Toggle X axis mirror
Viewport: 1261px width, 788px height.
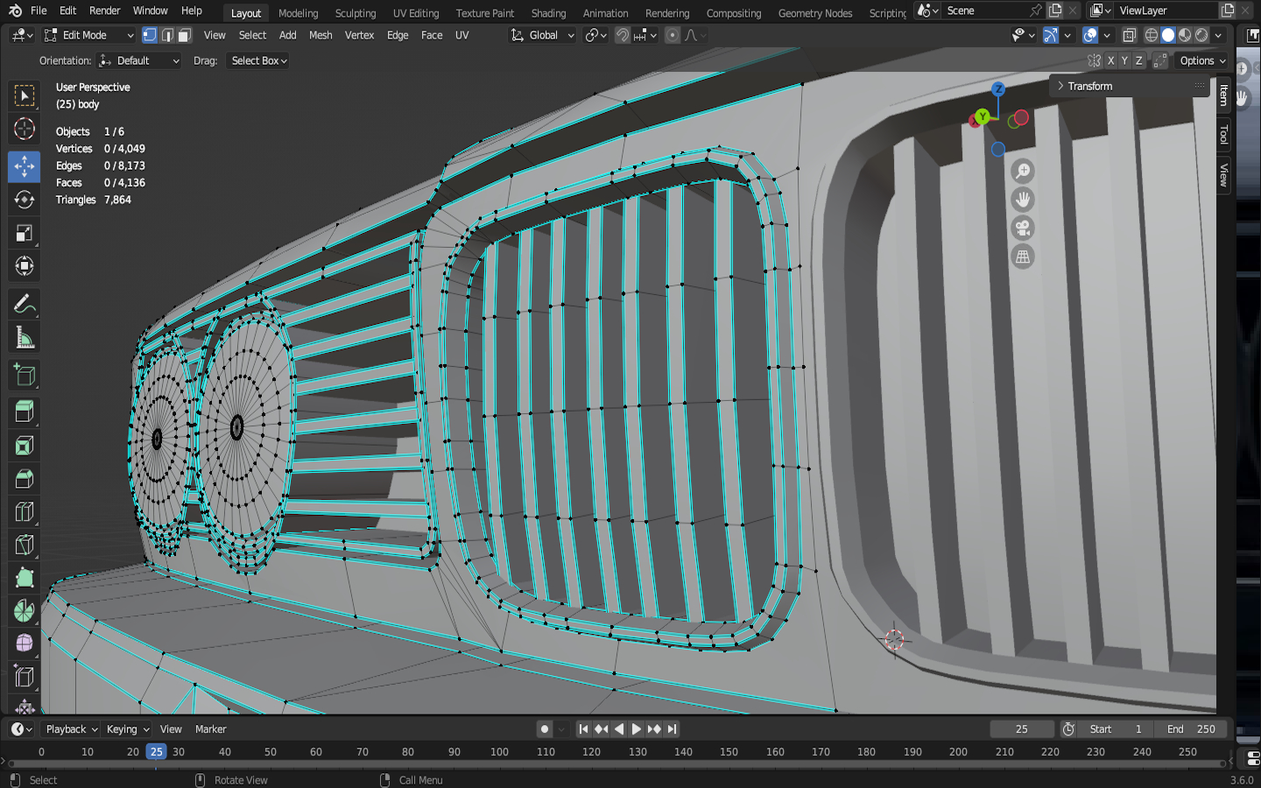[1110, 60]
